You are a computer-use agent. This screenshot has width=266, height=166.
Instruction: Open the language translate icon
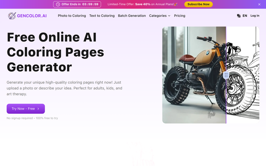click(239, 16)
